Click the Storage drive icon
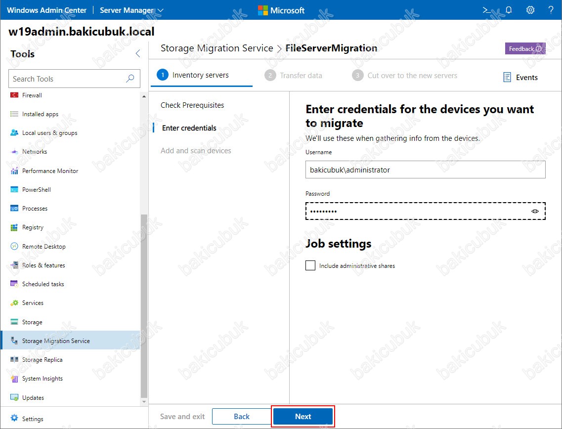The height and width of the screenshot is (429, 562). pos(14,322)
